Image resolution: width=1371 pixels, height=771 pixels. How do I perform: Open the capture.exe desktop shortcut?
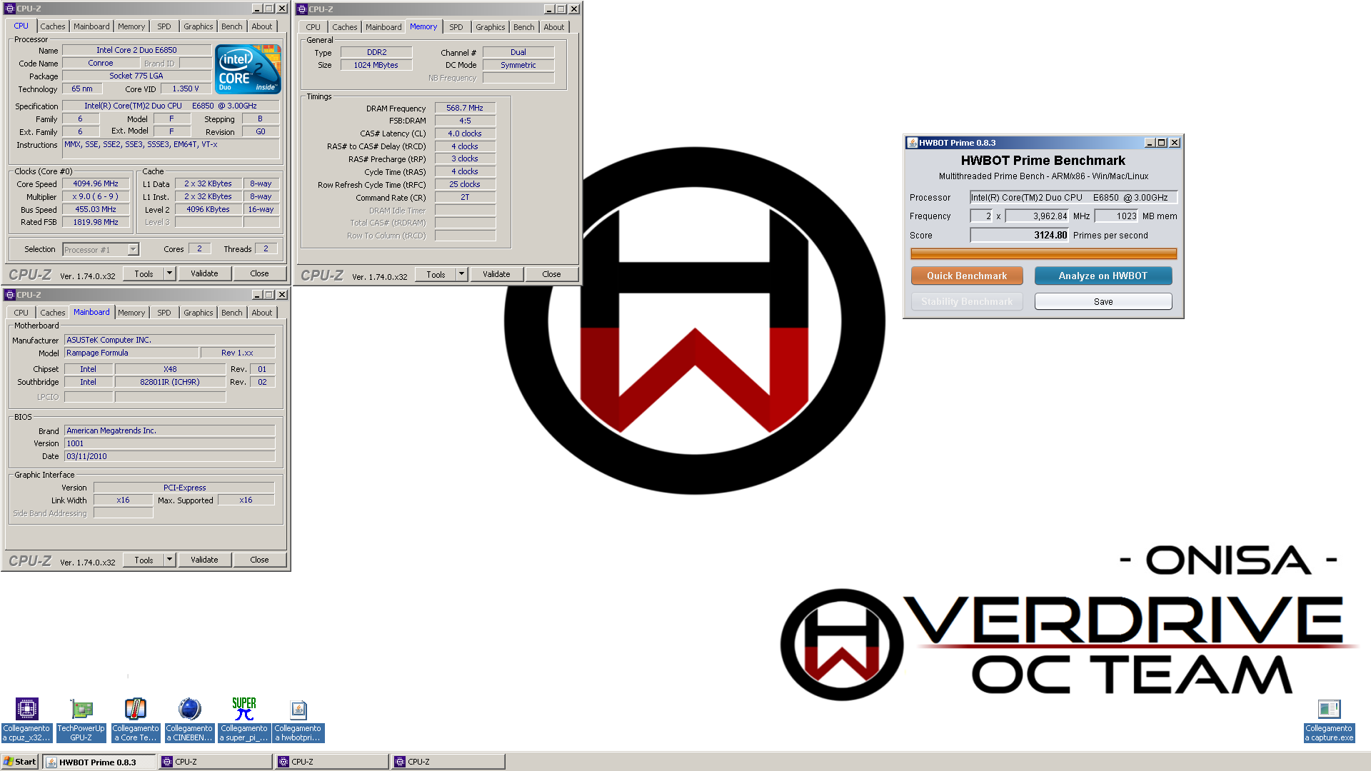coord(1329,720)
